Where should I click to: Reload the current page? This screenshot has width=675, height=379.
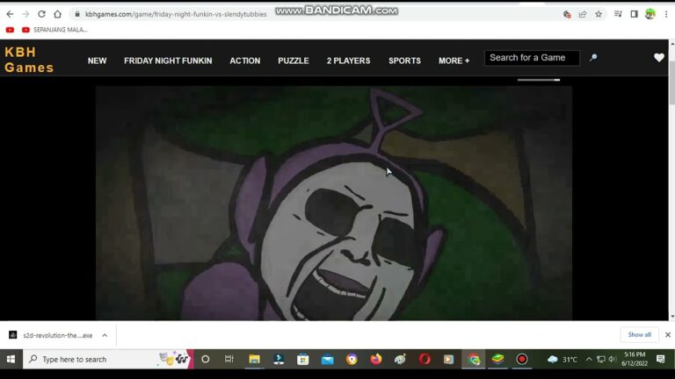click(41, 14)
